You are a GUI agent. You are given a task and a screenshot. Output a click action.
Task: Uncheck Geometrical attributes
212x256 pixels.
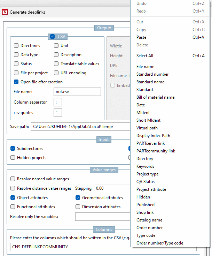click(78, 198)
